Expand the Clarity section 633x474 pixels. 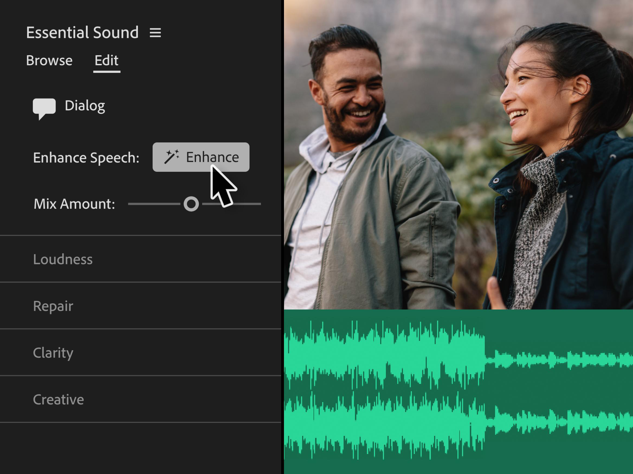coord(141,353)
